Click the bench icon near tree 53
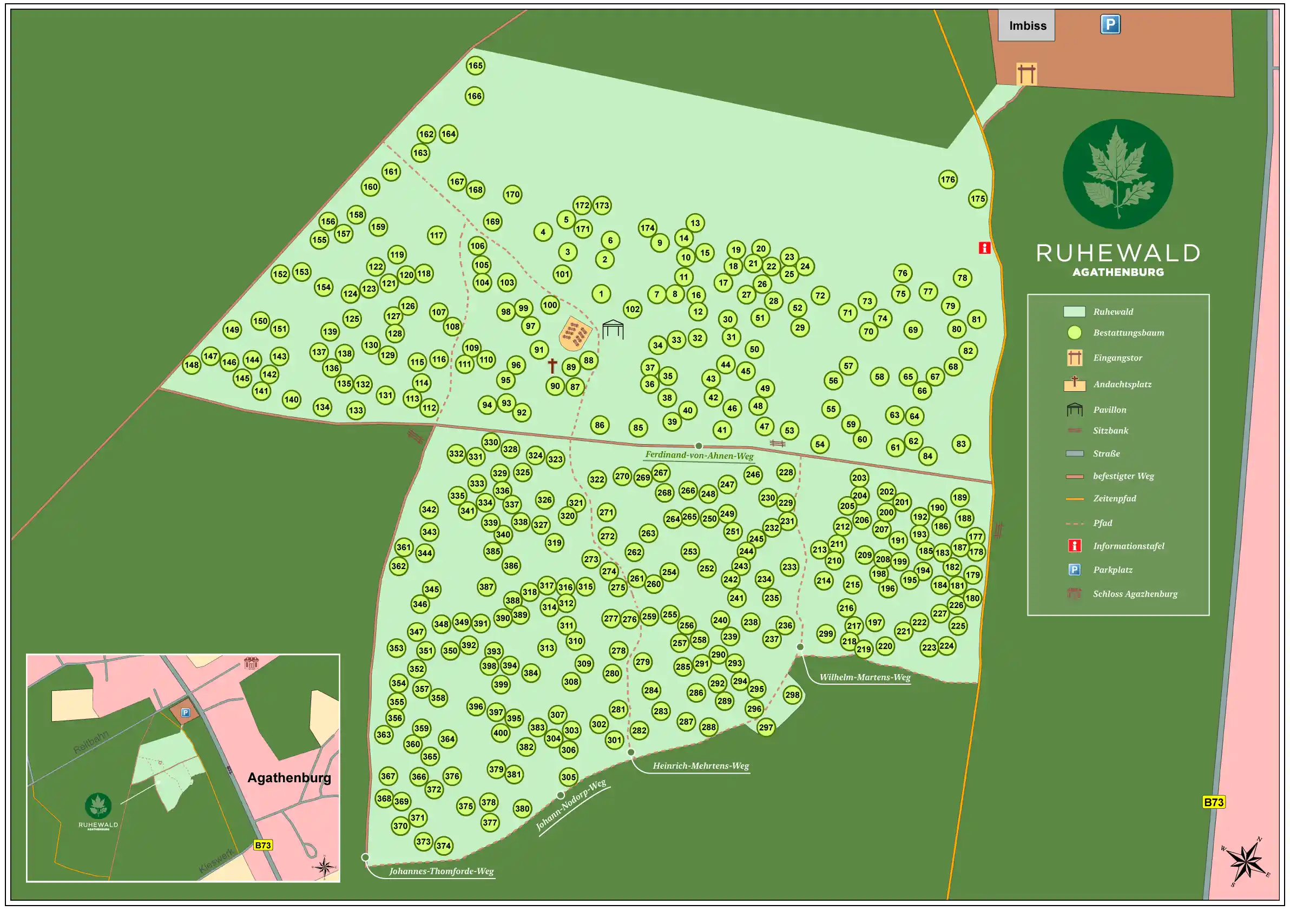Viewport: 1290px width, 911px height. pyautogui.click(x=777, y=444)
